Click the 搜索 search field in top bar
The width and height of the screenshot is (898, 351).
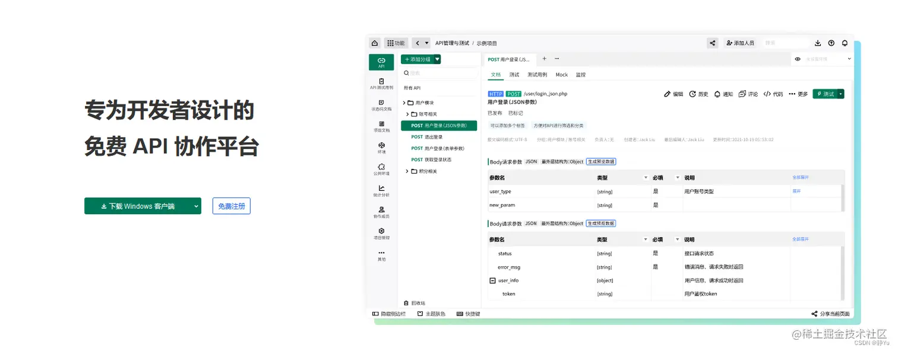click(785, 43)
